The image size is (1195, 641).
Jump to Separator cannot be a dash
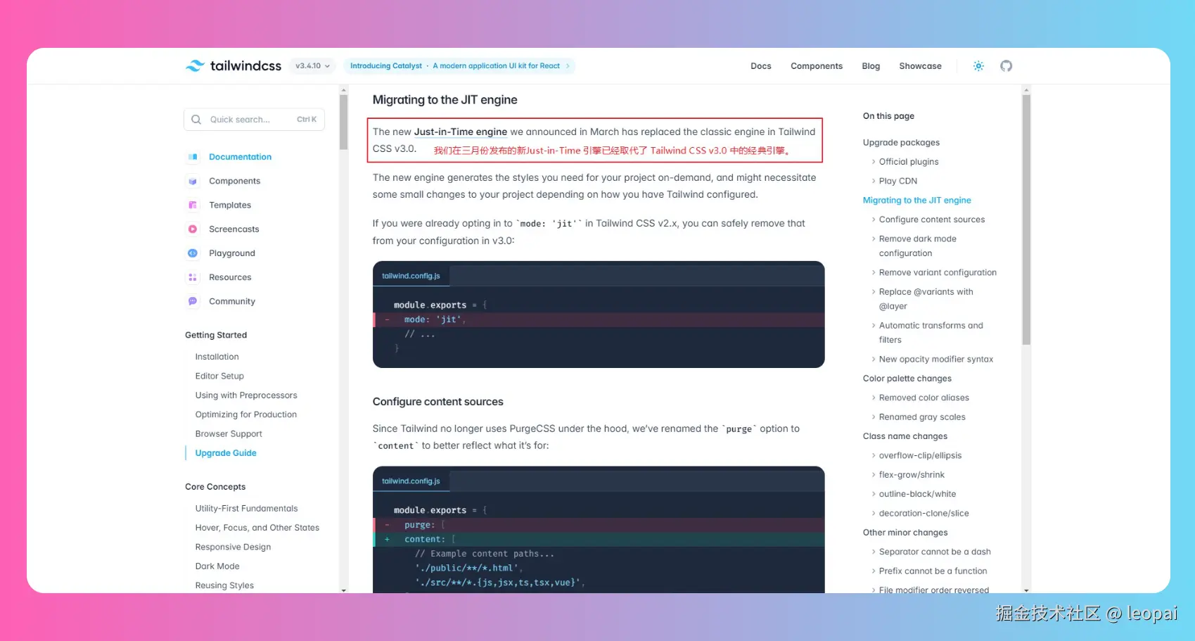(x=934, y=552)
